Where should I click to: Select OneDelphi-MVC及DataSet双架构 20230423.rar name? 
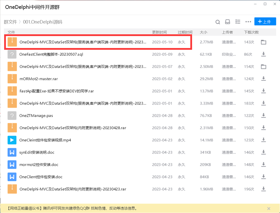click(x=73, y=189)
